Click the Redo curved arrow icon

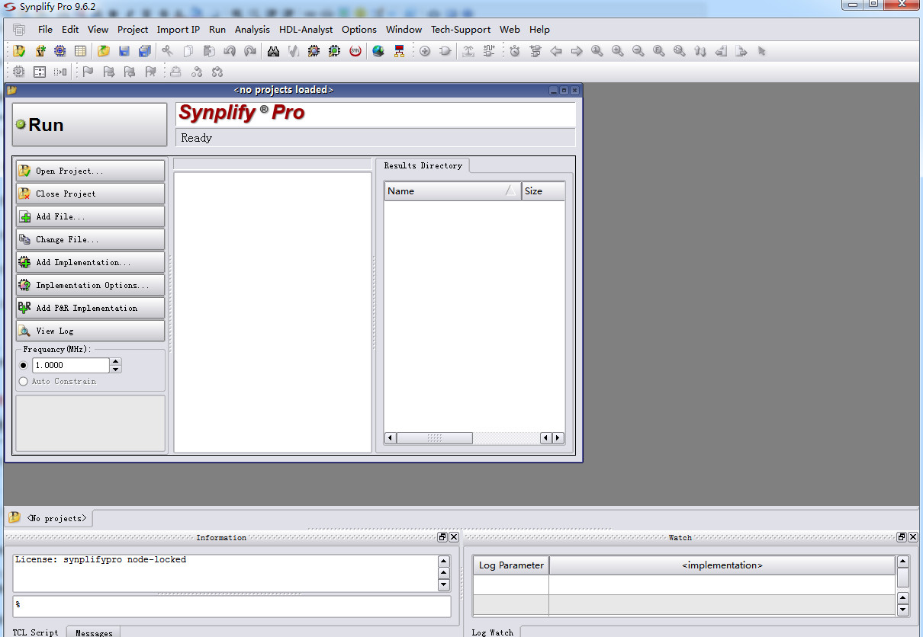point(250,51)
